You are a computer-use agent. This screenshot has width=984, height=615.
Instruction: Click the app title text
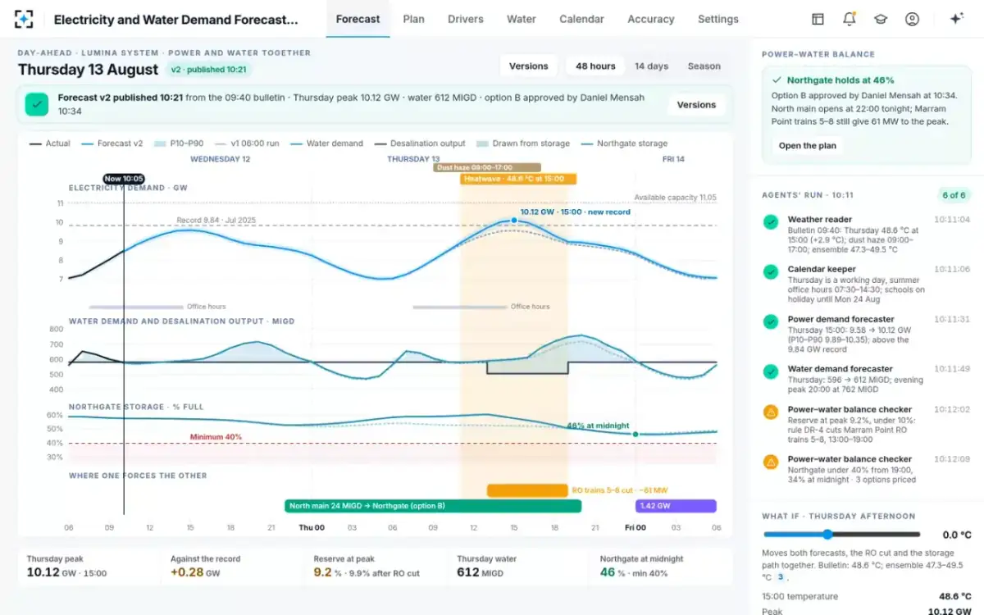point(176,19)
